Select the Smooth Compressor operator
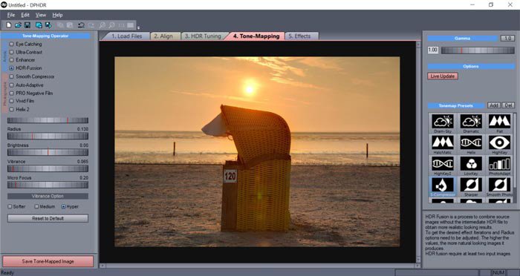520x276 pixels. 32,76
